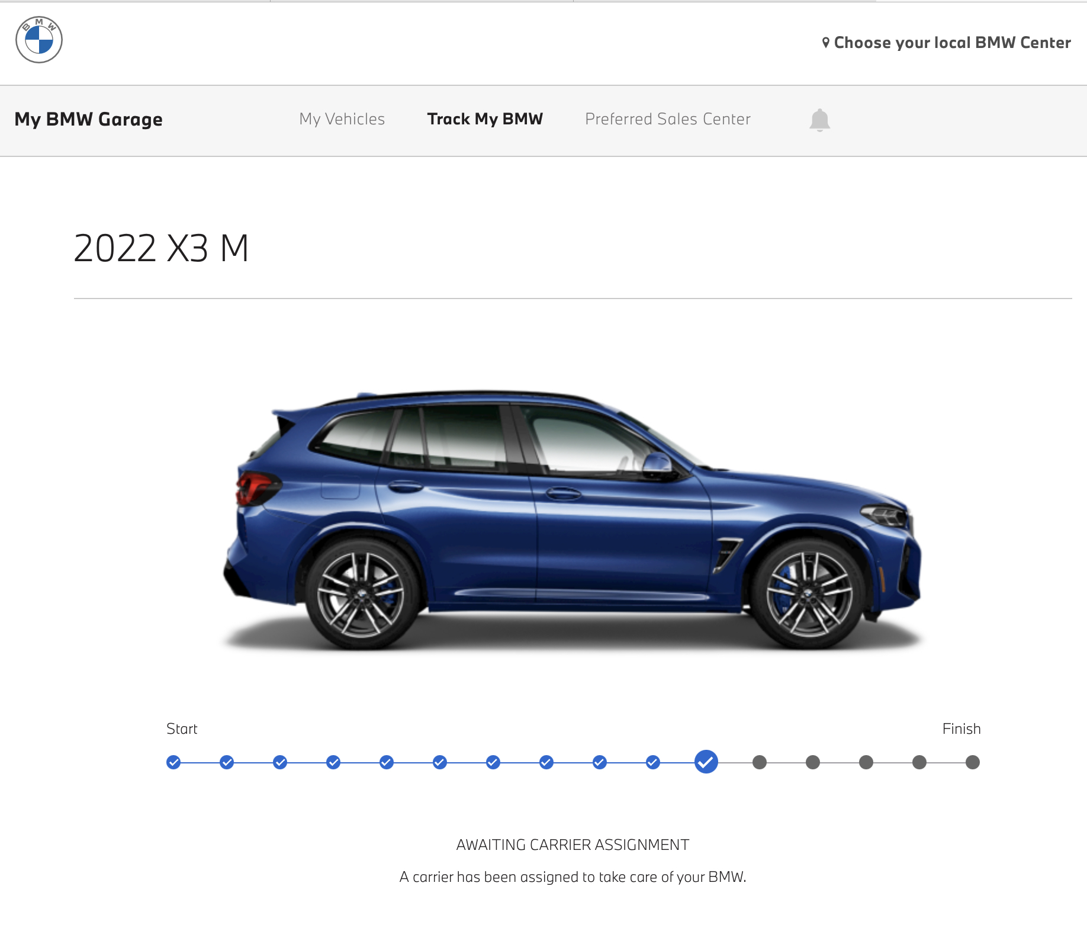
Task: Select the ninth completed timeline step
Action: tap(600, 762)
